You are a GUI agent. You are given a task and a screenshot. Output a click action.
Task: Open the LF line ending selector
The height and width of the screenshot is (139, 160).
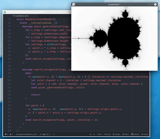coord(94,134)
